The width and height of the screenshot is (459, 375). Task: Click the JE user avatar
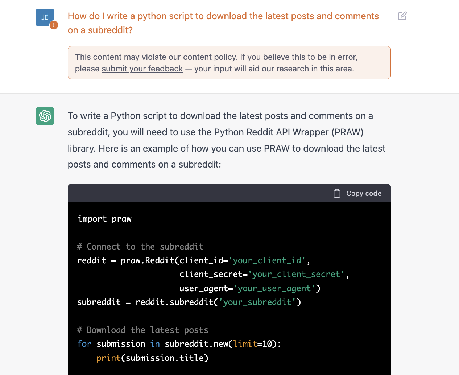[45, 17]
